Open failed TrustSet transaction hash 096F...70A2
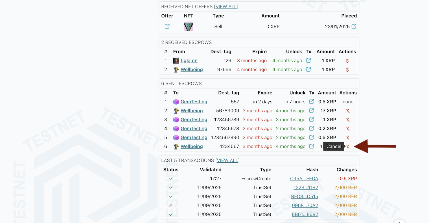This screenshot has height=223, width=429. tap(305, 206)
